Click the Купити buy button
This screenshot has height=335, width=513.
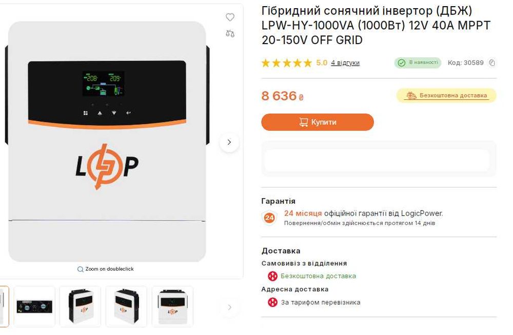(x=318, y=122)
